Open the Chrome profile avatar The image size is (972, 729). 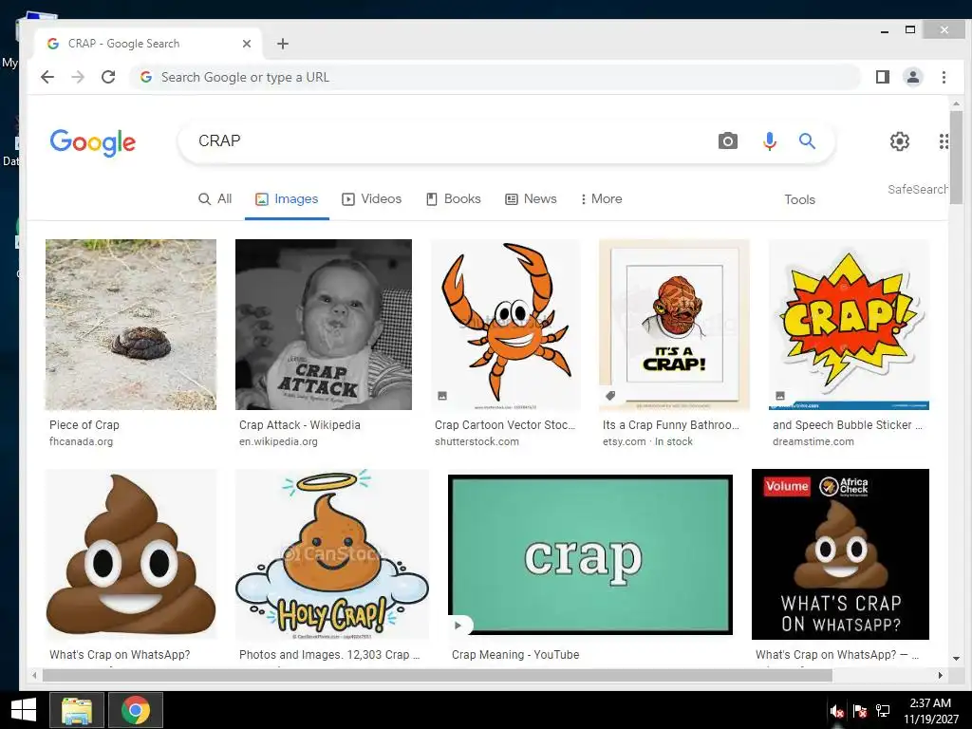(x=913, y=77)
